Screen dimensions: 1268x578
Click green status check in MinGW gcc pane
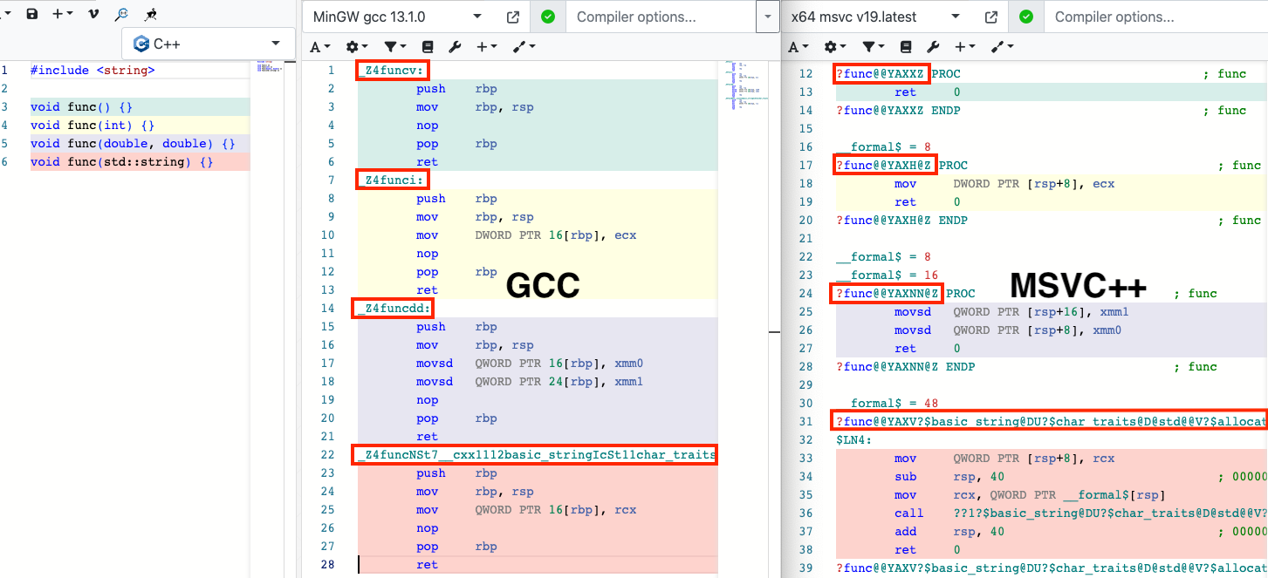(547, 17)
